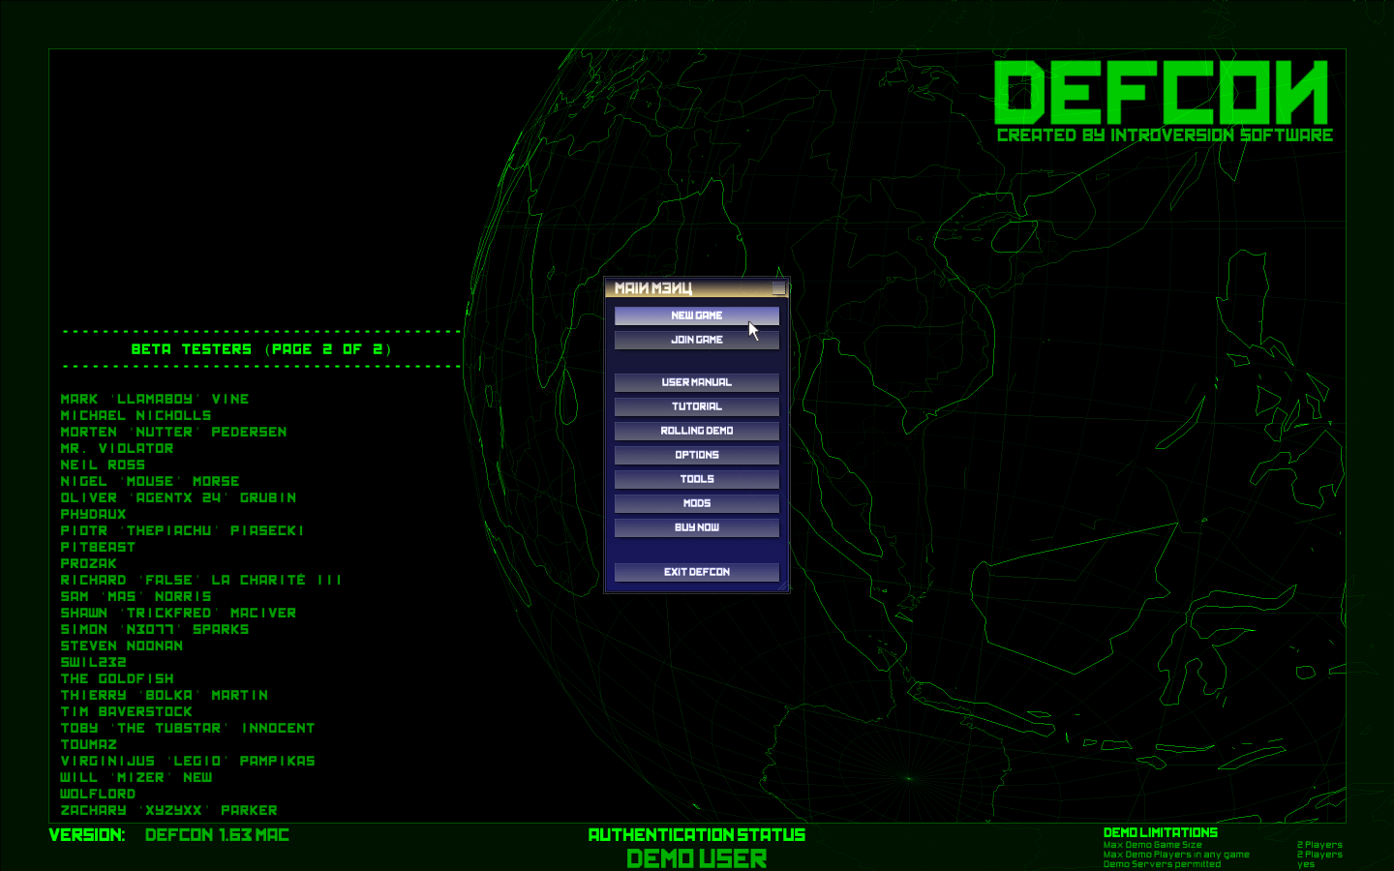
Task: Click the name Swil232
Action: (93, 662)
